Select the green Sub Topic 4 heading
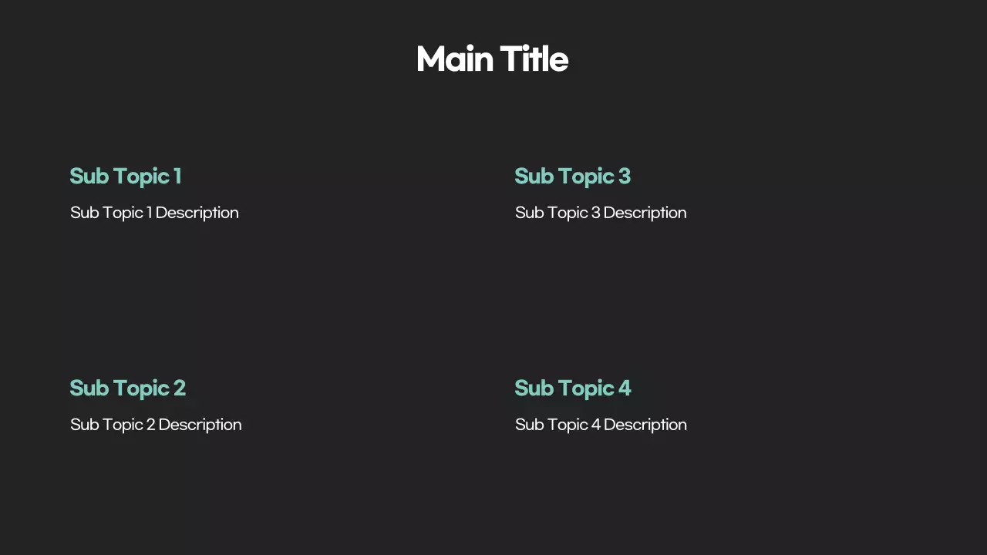The width and height of the screenshot is (987, 555). coord(572,388)
